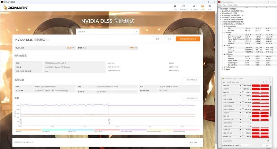Expand the Intel Core i7 13700 tree node

point(221,13)
